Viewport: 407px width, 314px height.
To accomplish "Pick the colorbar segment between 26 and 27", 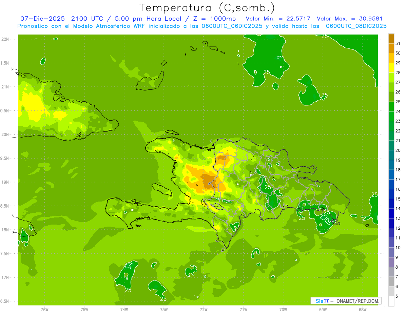I will click(391, 87).
